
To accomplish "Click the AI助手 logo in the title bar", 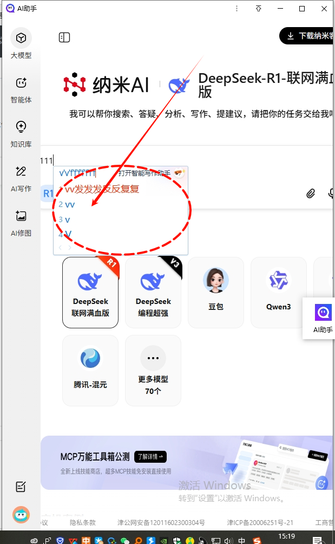I will pos(10,8).
